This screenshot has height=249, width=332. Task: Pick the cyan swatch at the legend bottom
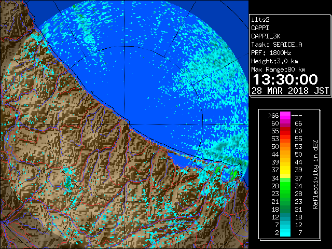coord(285,232)
